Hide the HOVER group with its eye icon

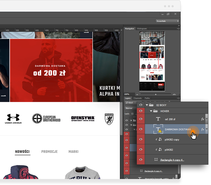pos(141,111)
